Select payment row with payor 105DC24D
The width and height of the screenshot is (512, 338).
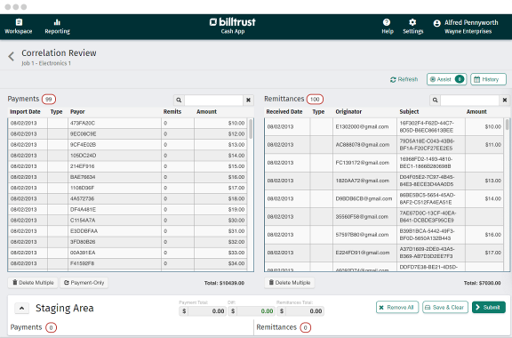pyautogui.click(x=128, y=156)
